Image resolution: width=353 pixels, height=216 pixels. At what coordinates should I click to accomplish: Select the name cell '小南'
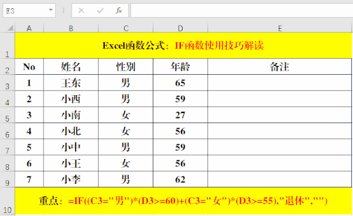[71, 115]
